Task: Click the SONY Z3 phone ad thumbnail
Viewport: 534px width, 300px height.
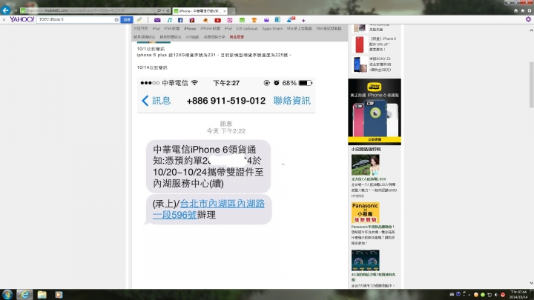Action: pyautogui.click(x=360, y=64)
